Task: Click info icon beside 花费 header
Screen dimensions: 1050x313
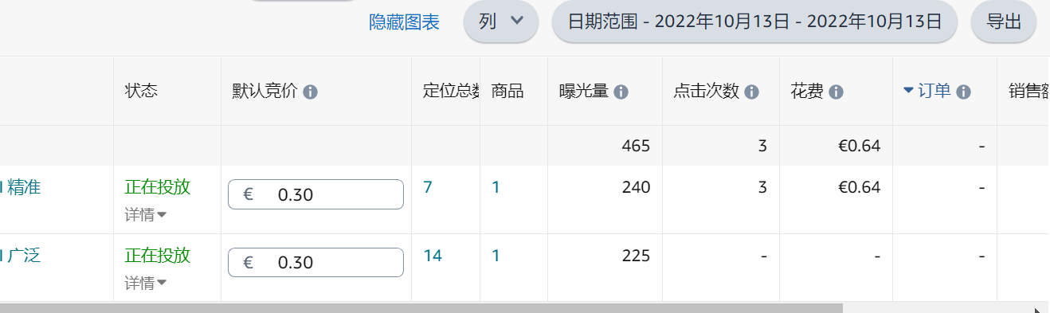Action: [x=836, y=92]
